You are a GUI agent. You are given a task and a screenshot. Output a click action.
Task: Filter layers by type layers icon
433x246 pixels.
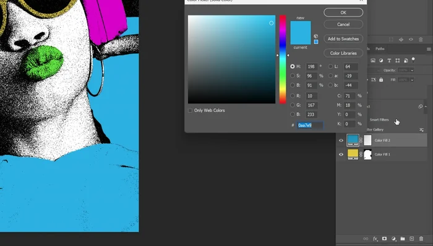click(389, 60)
